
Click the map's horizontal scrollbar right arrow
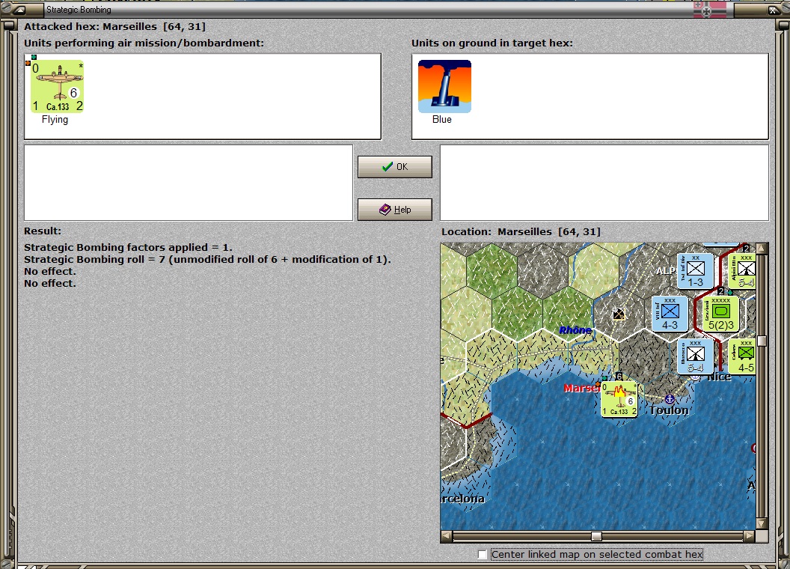point(750,536)
